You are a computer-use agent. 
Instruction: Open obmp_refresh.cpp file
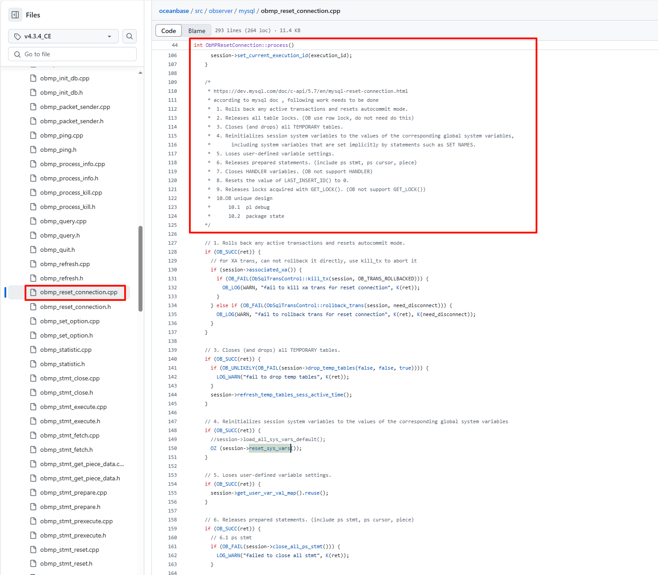65,264
